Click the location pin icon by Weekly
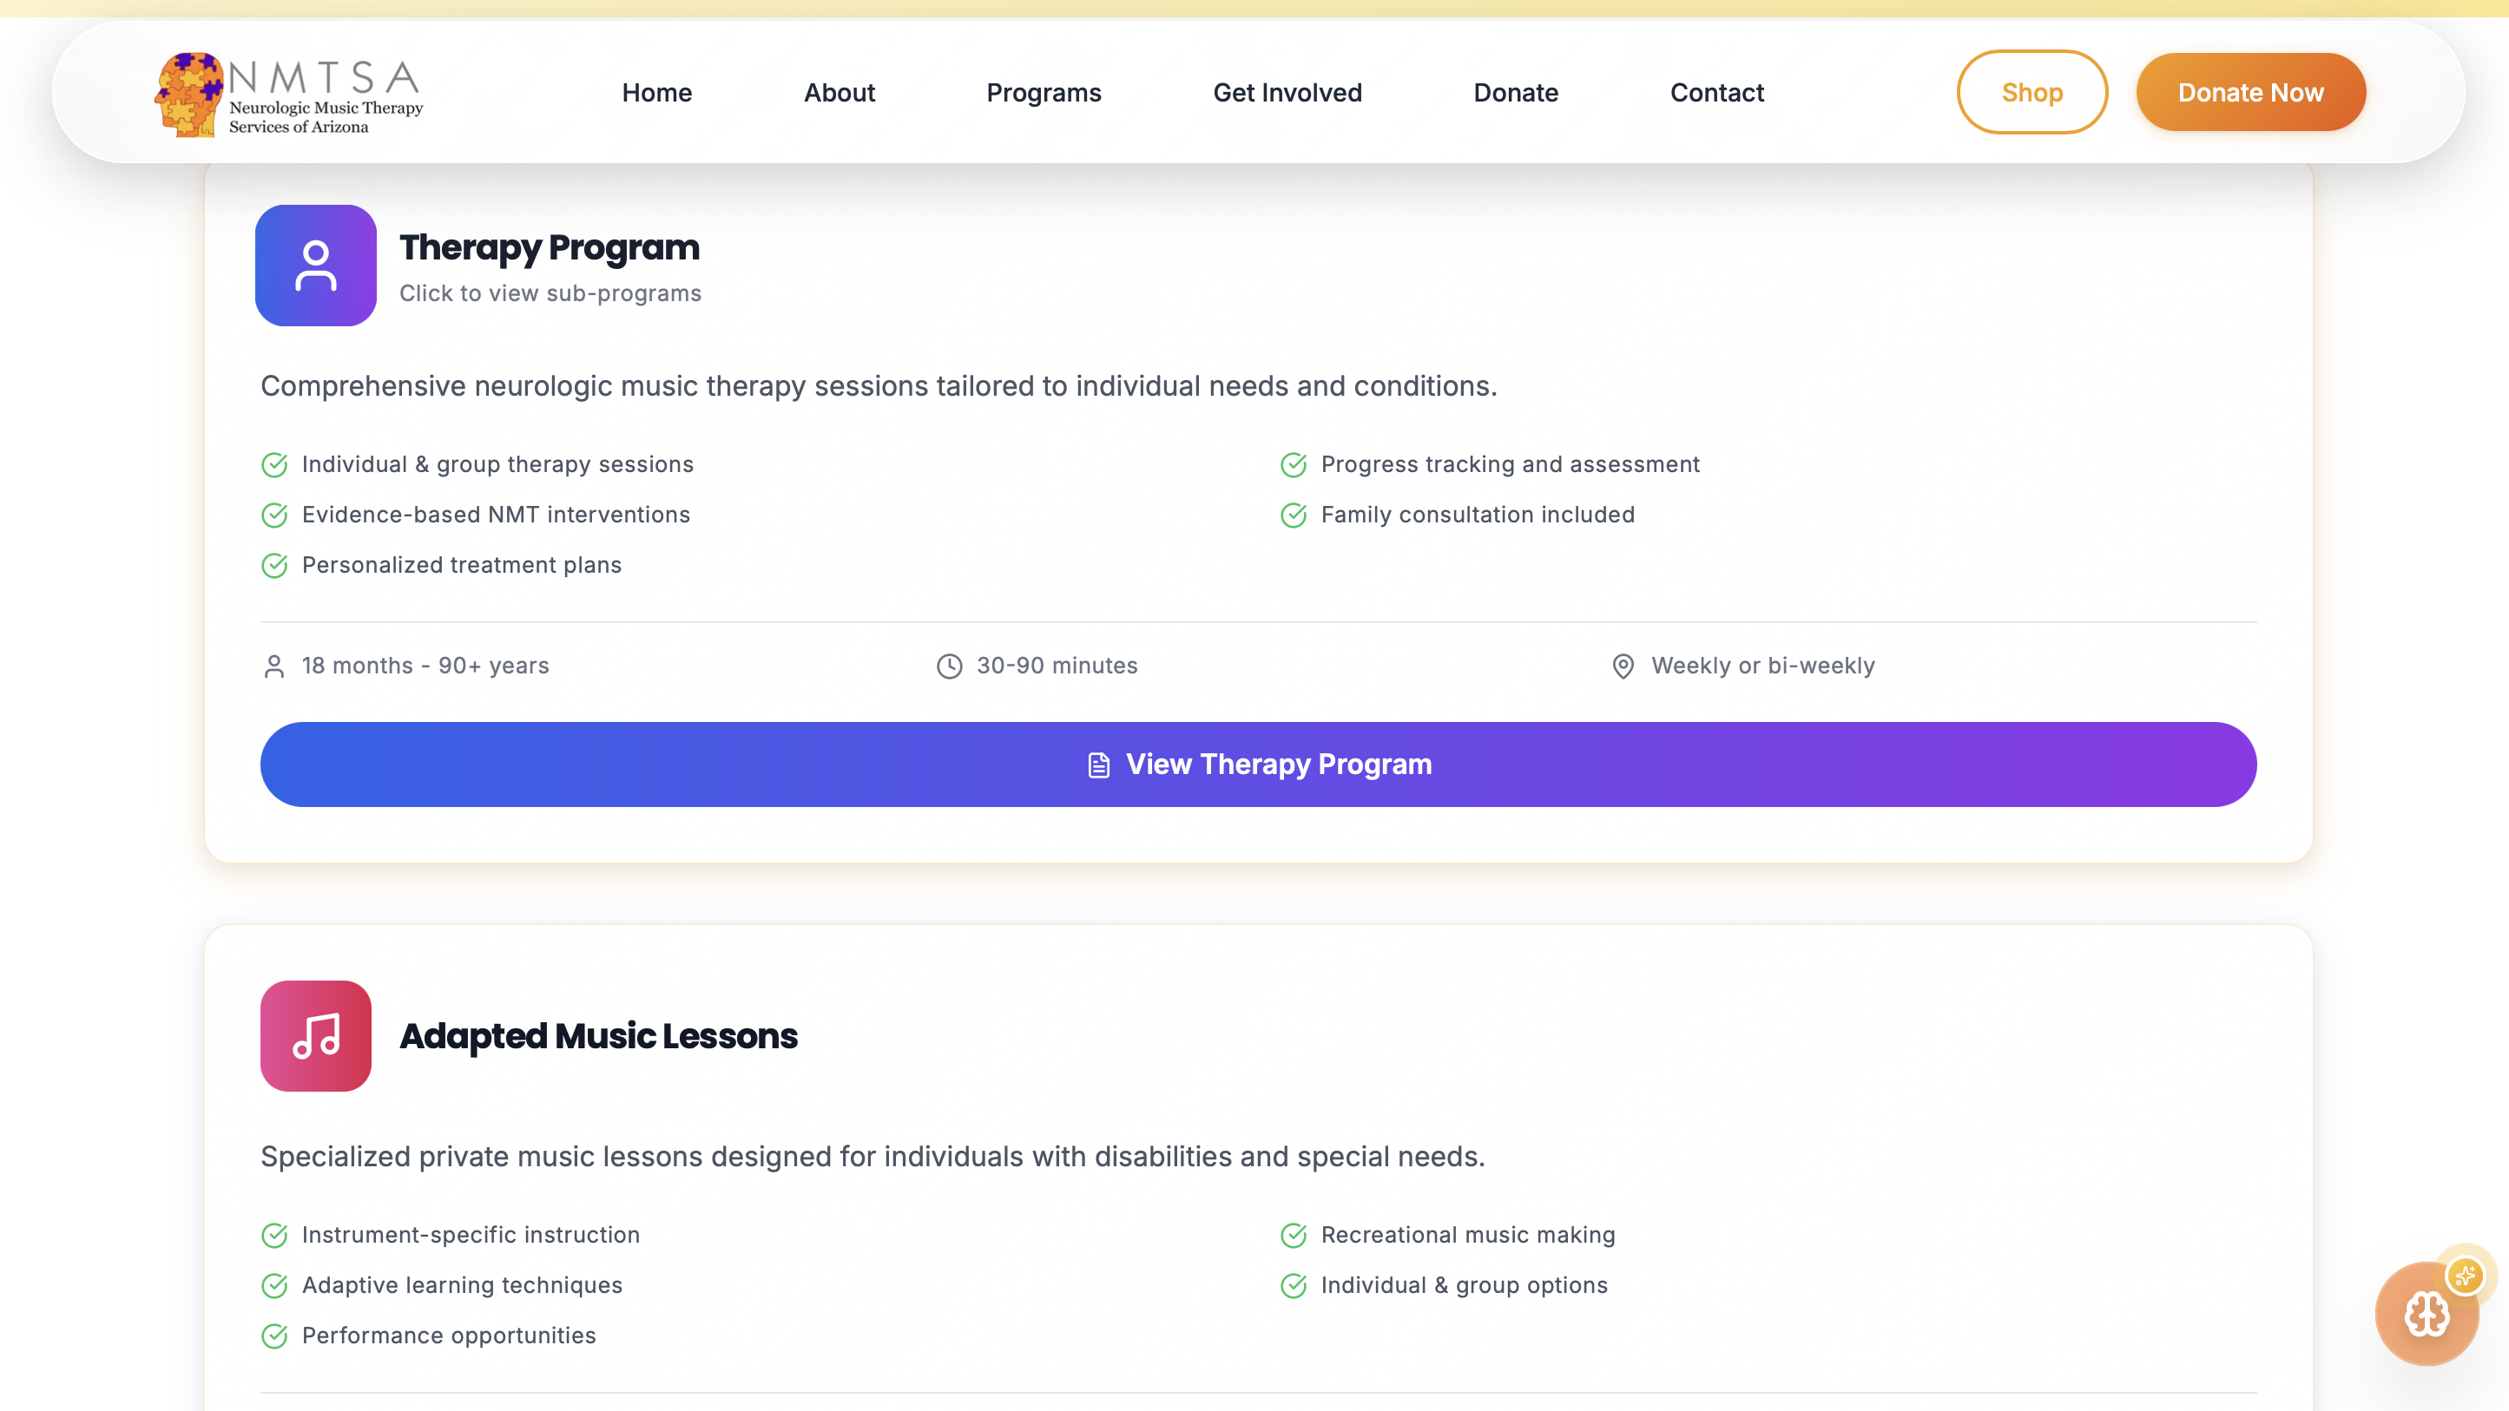Viewport: 2509px width, 1411px height. 1623,666
